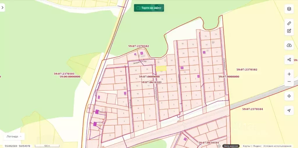Select the yellow highlighted parcel 12
The height and width of the screenshot is (148, 298).
[x=161, y=69]
